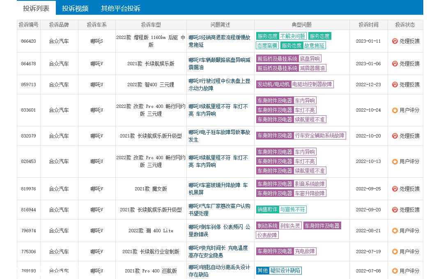Click the model cell 2022款 潮 400 Lite

coord(151,231)
